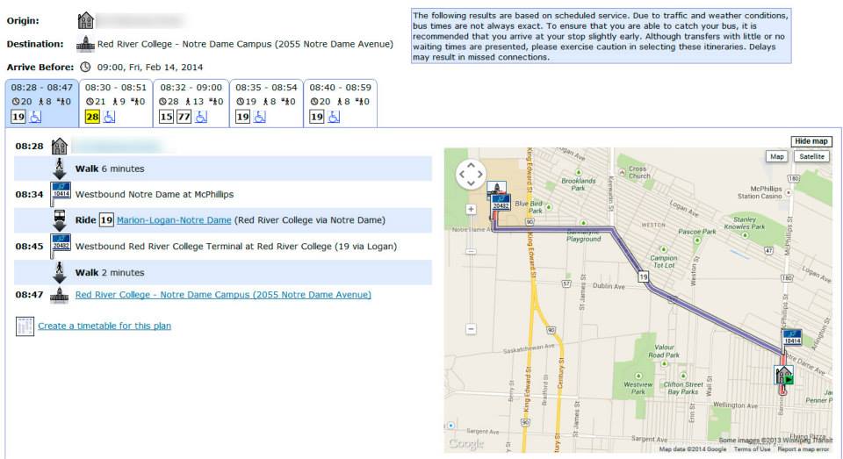
Task: Select the 08:32 - 09:00 trip tab
Action: tap(191, 102)
